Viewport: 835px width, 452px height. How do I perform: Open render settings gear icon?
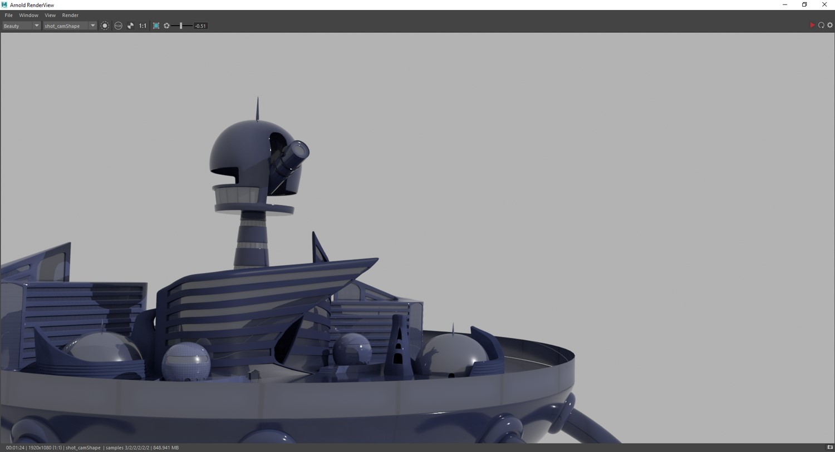click(830, 25)
